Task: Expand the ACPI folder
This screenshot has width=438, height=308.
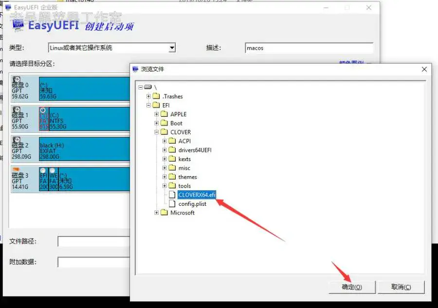Action: [x=164, y=141]
